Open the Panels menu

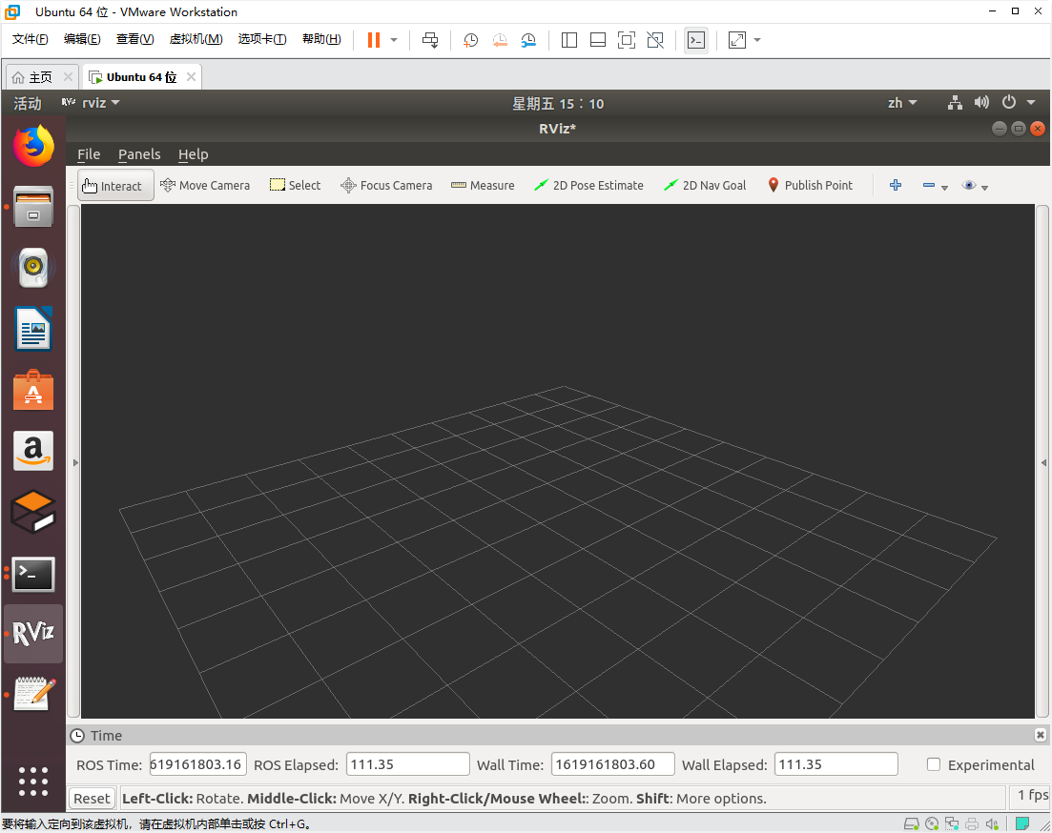point(139,154)
